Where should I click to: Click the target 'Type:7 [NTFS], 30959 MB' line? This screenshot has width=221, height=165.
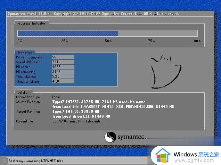(x=76, y=111)
